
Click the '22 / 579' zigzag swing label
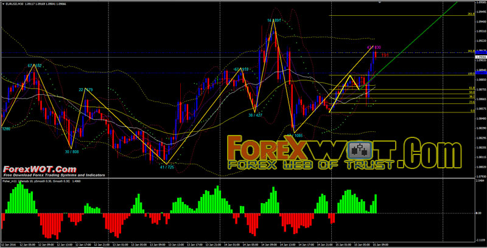[x=86, y=89]
